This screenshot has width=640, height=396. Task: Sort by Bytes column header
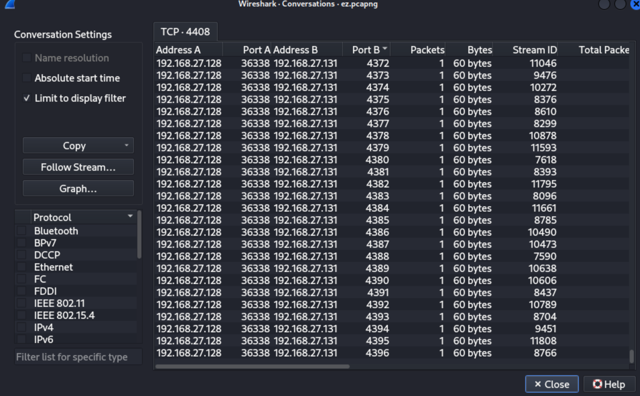(469, 50)
